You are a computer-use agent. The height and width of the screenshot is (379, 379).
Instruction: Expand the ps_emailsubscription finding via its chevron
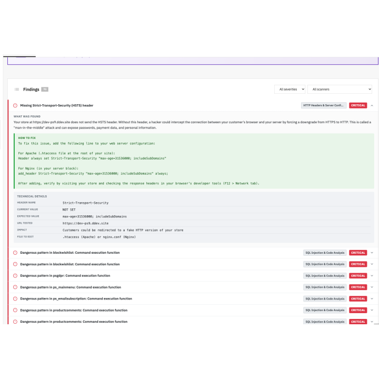pyautogui.click(x=372, y=298)
